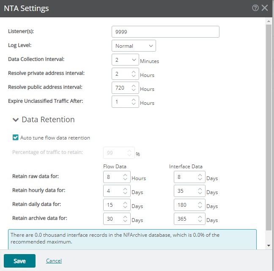Click the Cancel link
274x271 pixels.
tap(54, 261)
